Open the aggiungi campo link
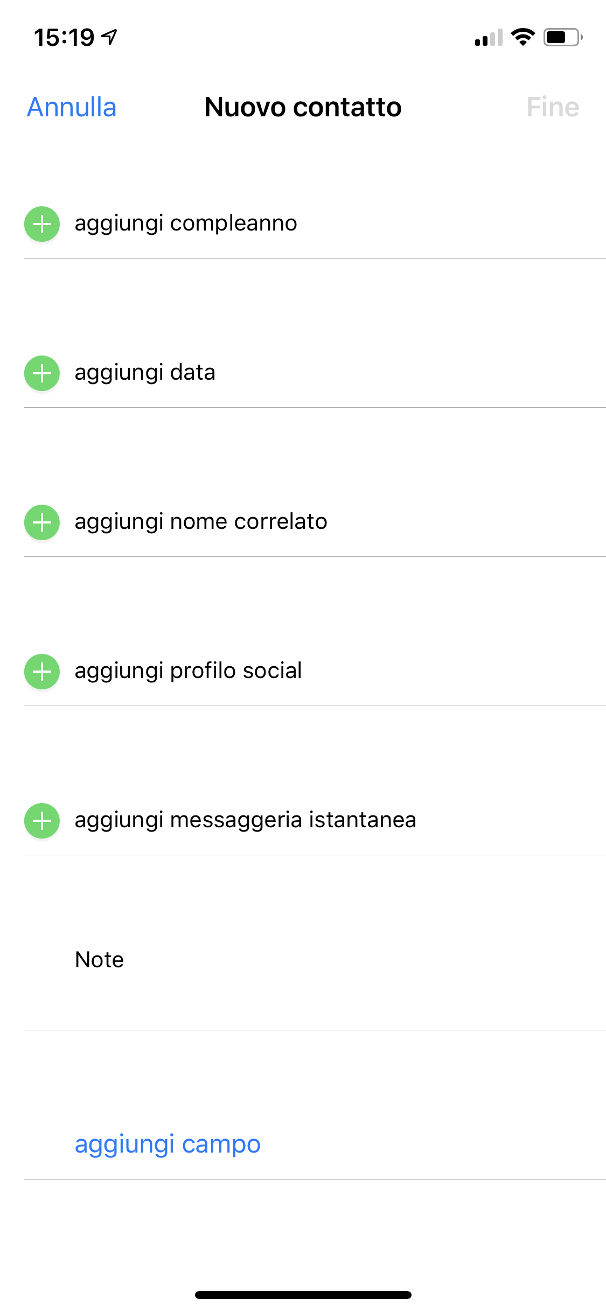 (168, 1144)
